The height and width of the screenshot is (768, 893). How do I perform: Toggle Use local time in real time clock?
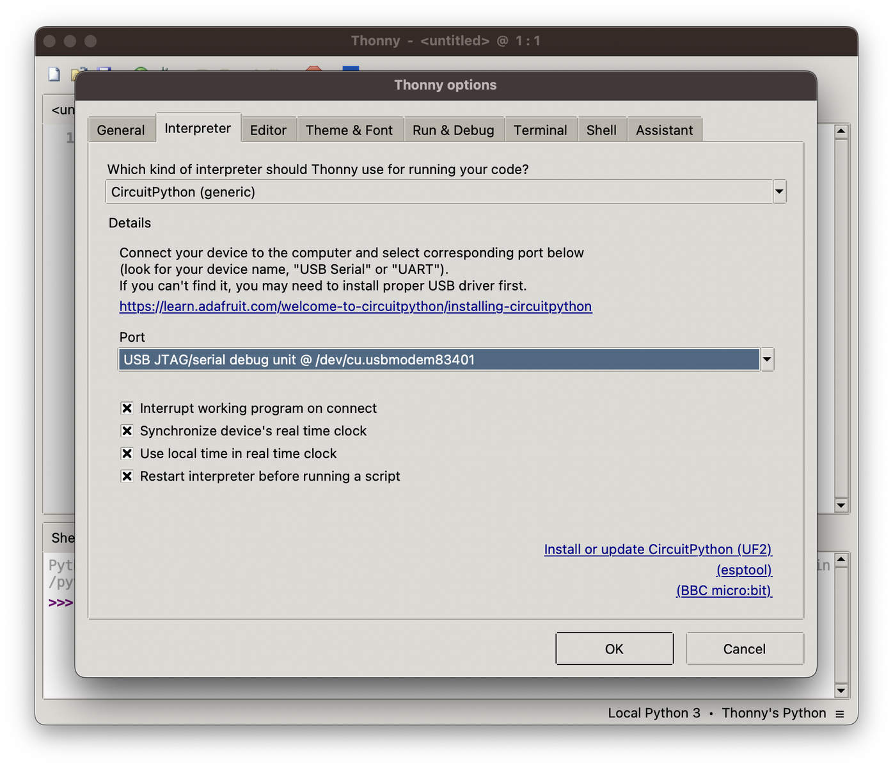pyautogui.click(x=127, y=453)
